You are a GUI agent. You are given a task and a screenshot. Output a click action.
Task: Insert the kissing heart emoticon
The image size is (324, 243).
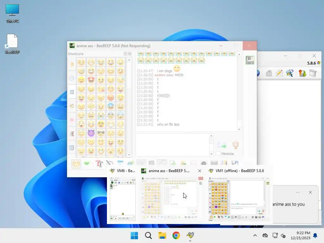click(x=101, y=89)
